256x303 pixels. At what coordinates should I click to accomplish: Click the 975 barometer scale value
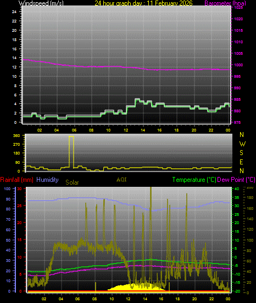point(237,122)
